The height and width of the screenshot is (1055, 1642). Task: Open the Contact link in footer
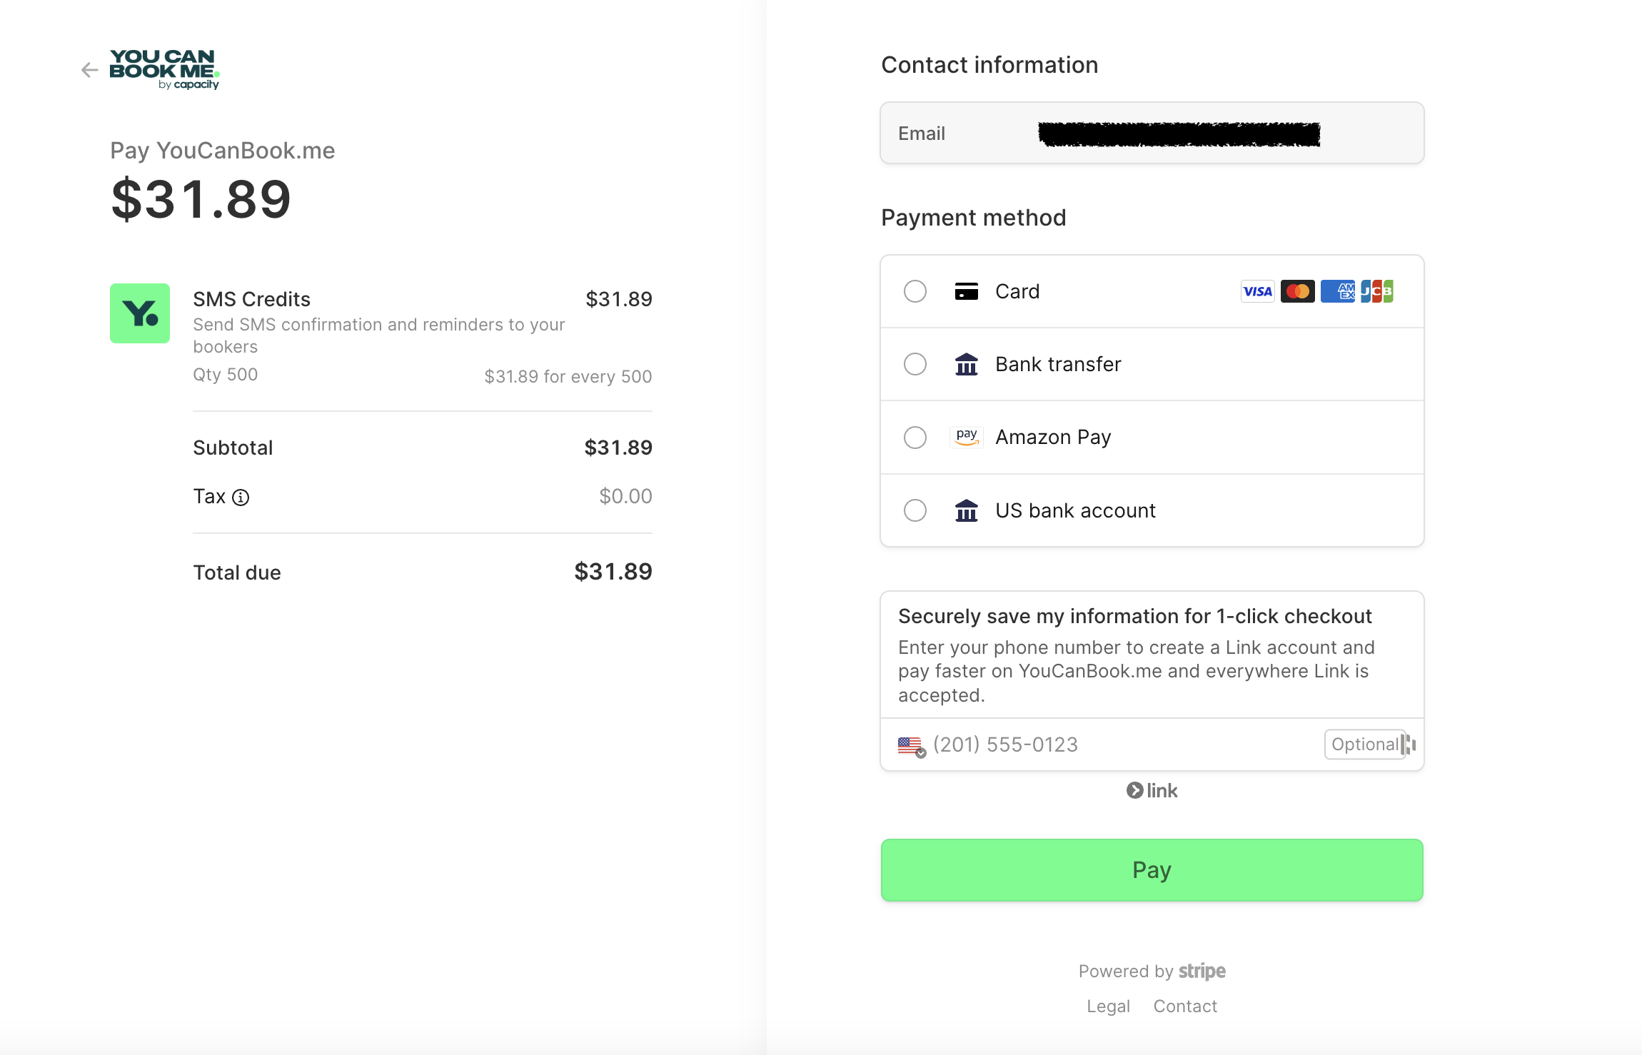click(1185, 1006)
